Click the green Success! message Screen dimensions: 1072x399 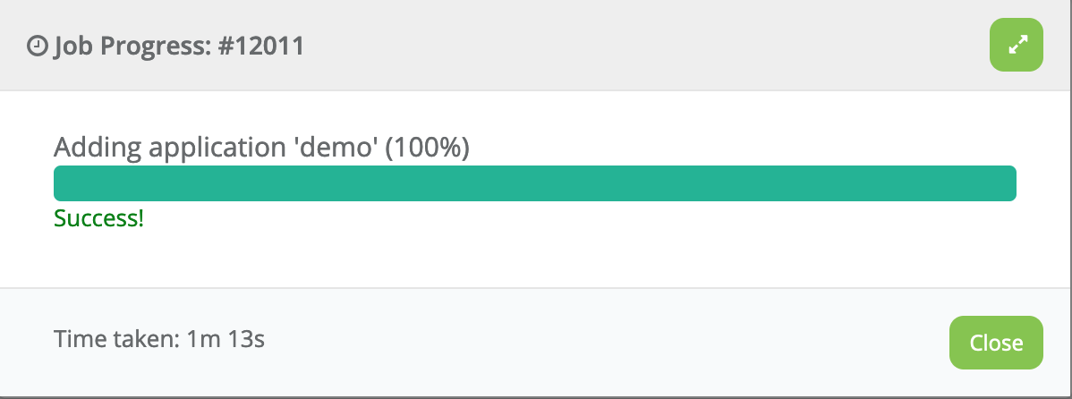99,218
